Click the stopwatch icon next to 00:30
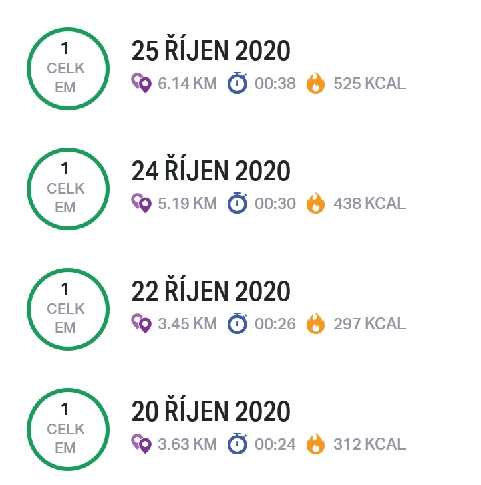Screen dimensions: 481x485 [237, 203]
